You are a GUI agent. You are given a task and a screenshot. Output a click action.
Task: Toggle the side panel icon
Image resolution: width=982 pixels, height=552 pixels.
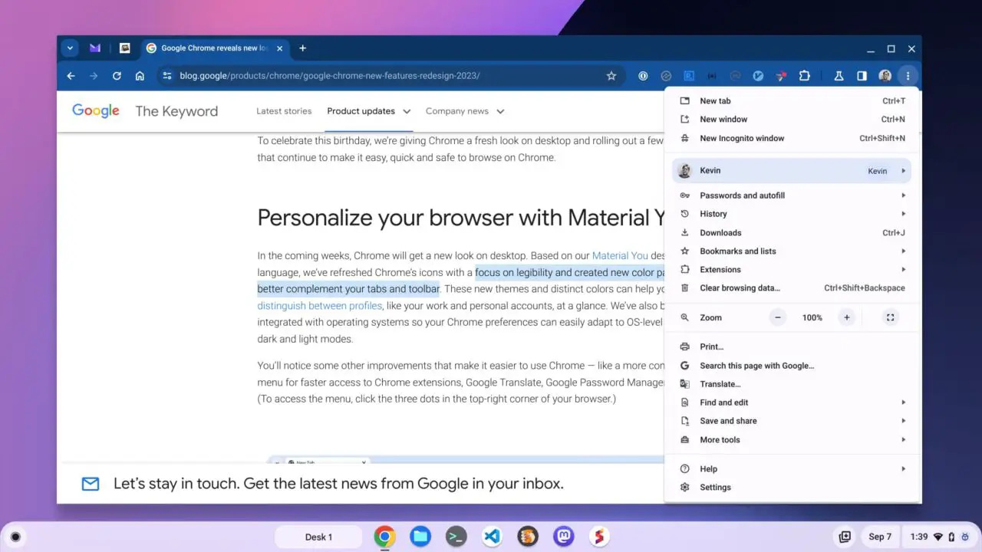pos(862,76)
